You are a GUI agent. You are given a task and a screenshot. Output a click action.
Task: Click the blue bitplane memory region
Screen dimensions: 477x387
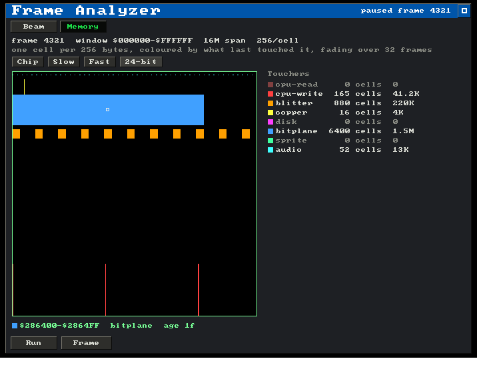click(108, 110)
